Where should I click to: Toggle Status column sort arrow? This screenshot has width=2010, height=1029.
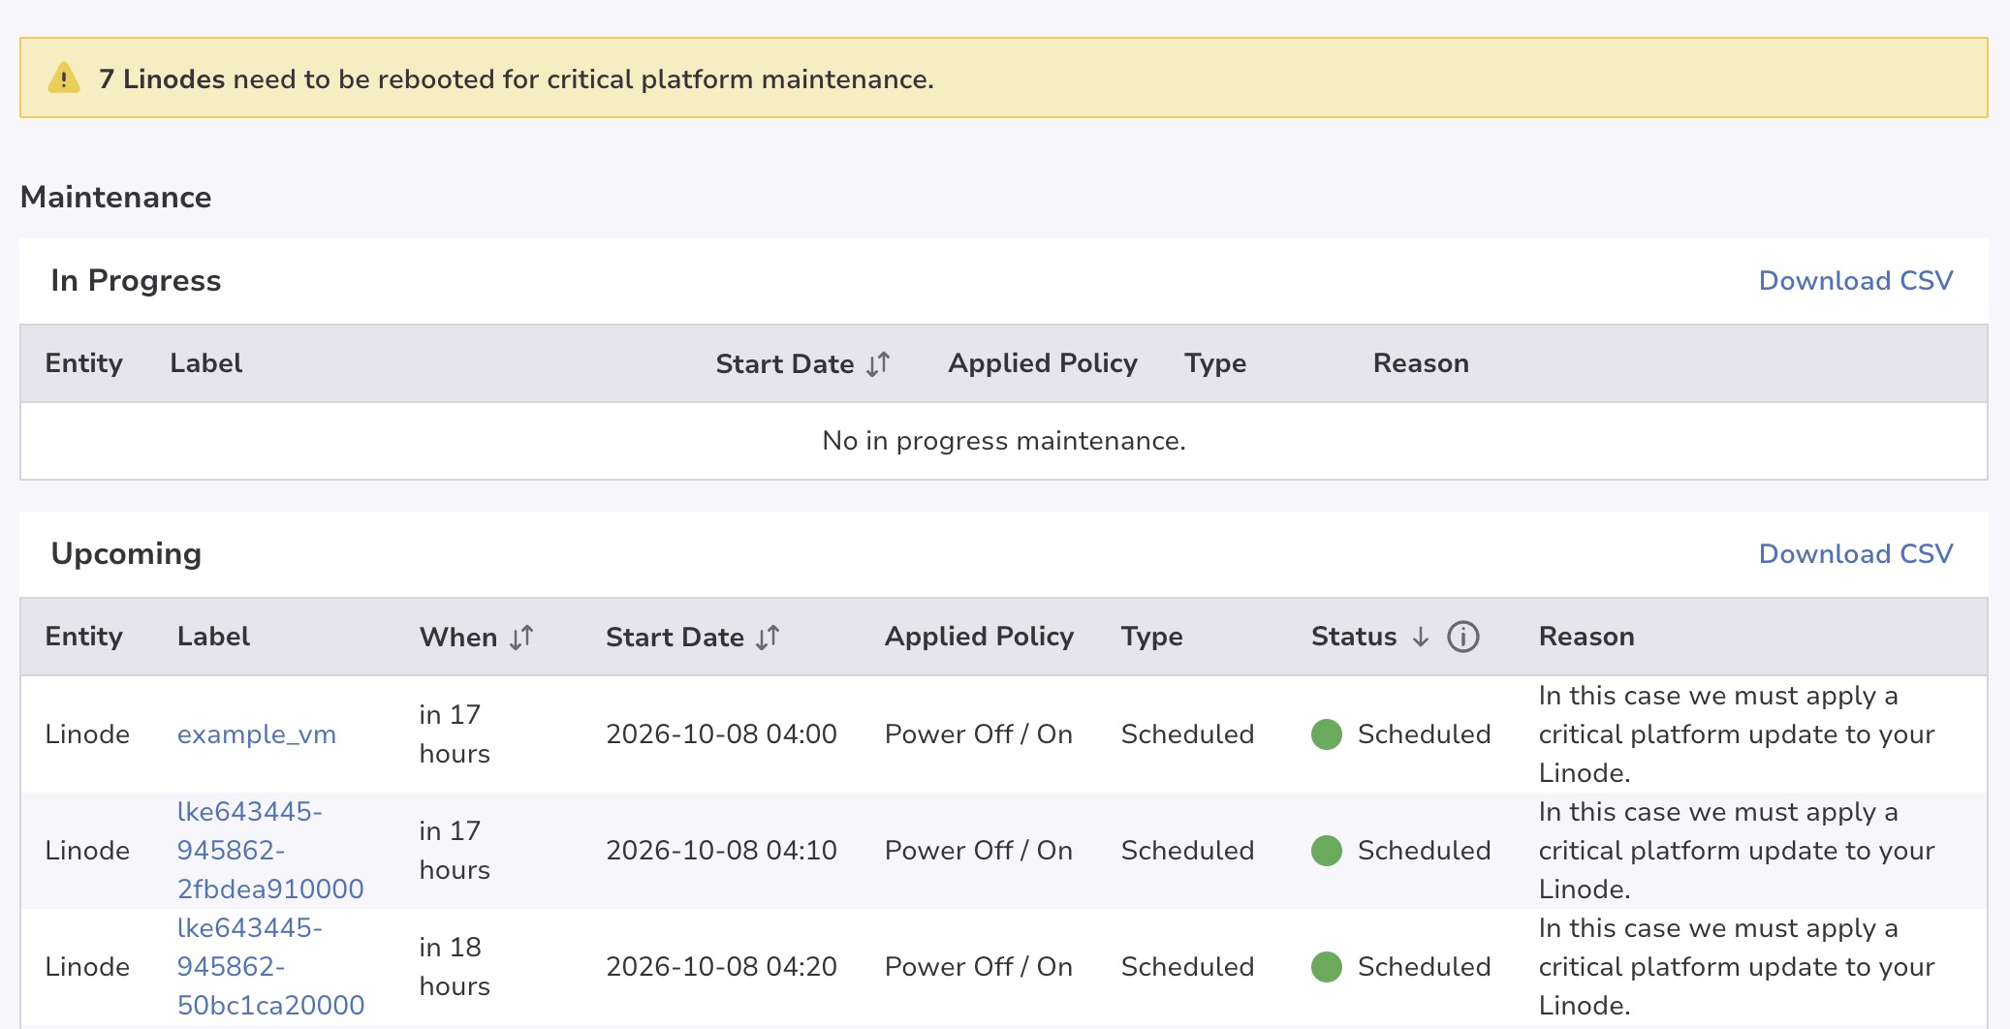click(1421, 637)
